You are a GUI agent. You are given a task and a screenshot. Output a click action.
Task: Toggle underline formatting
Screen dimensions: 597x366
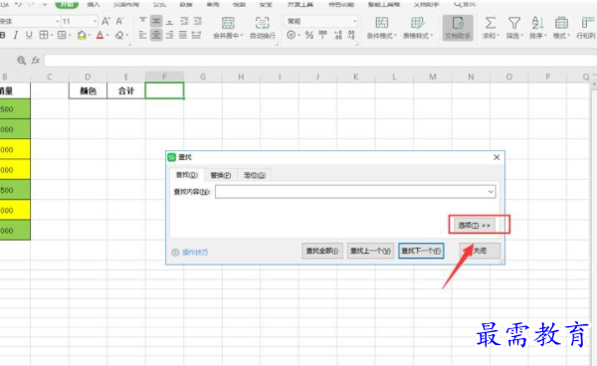29,36
